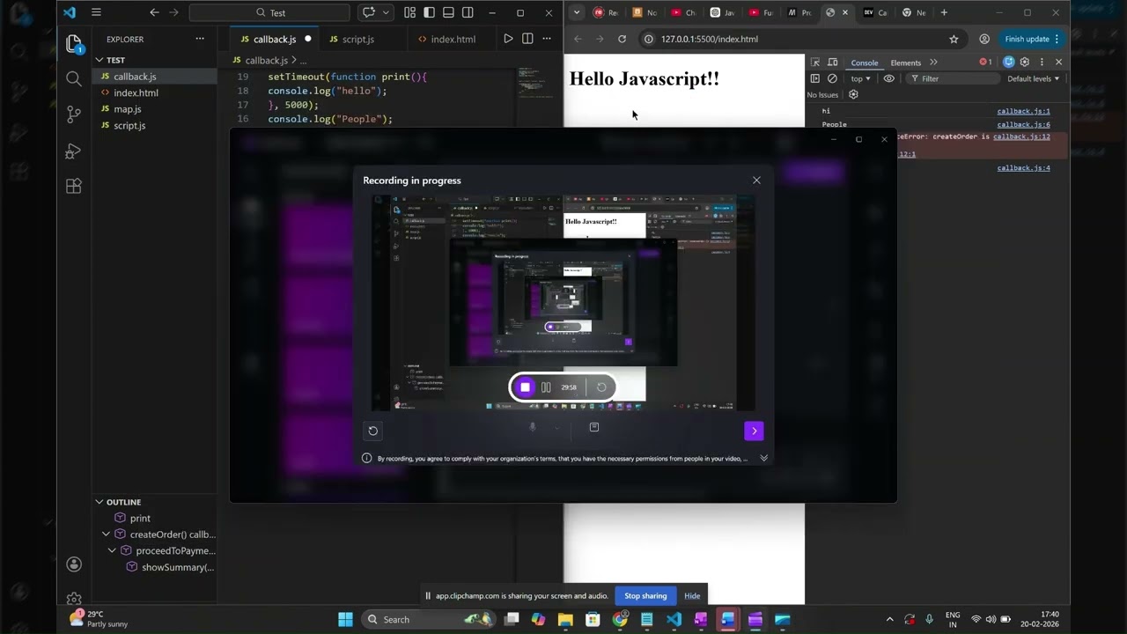
Task: Toggle the DevTools device toolbar
Action: 833,63
